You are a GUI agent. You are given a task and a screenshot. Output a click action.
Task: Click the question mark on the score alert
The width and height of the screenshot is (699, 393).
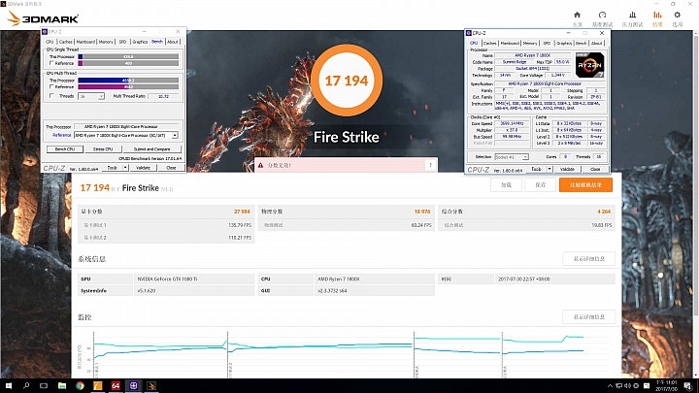point(430,165)
